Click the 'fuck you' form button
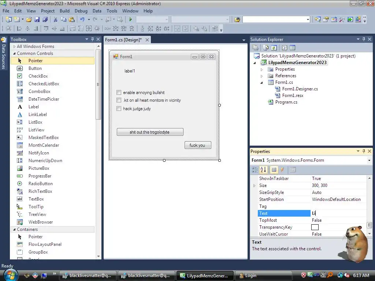The image size is (375, 281). (198, 145)
